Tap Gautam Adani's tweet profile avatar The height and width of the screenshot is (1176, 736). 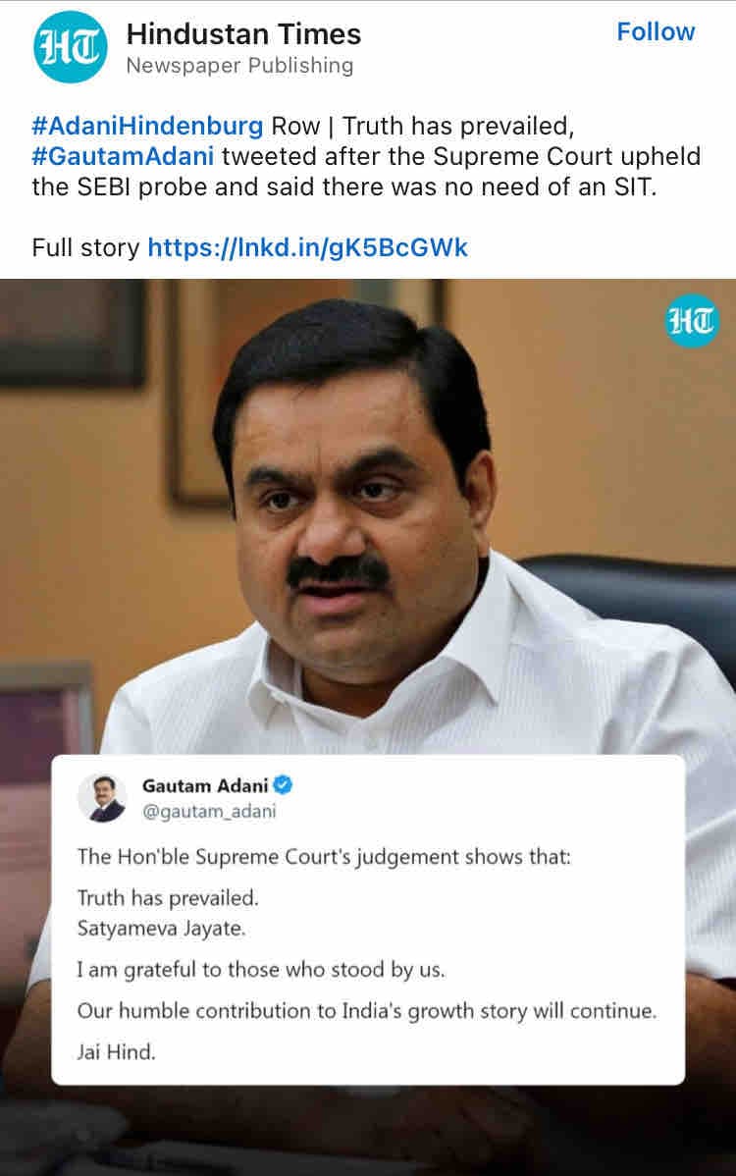click(102, 798)
